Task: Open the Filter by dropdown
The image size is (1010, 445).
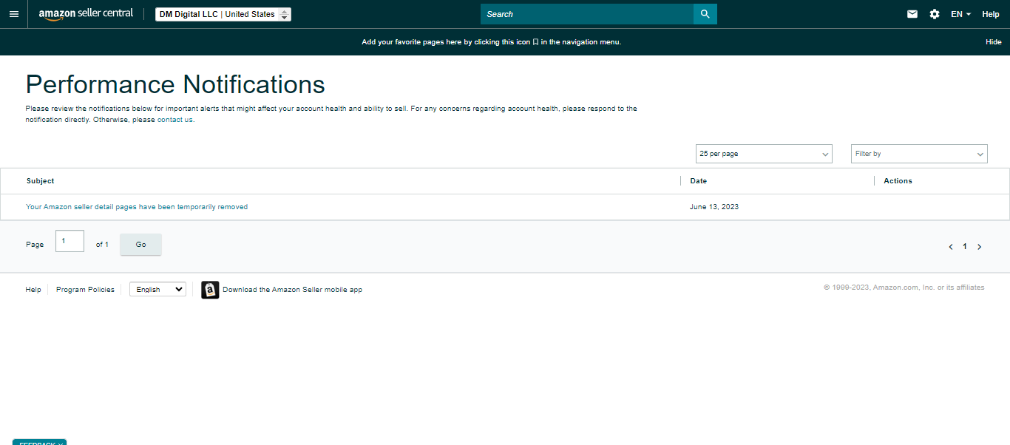Action: coord(919,154)
